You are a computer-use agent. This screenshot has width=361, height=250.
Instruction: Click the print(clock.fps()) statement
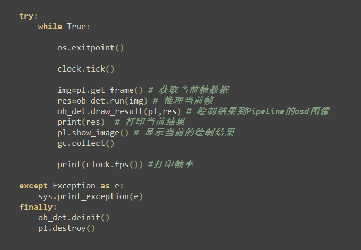coord(100,165)
